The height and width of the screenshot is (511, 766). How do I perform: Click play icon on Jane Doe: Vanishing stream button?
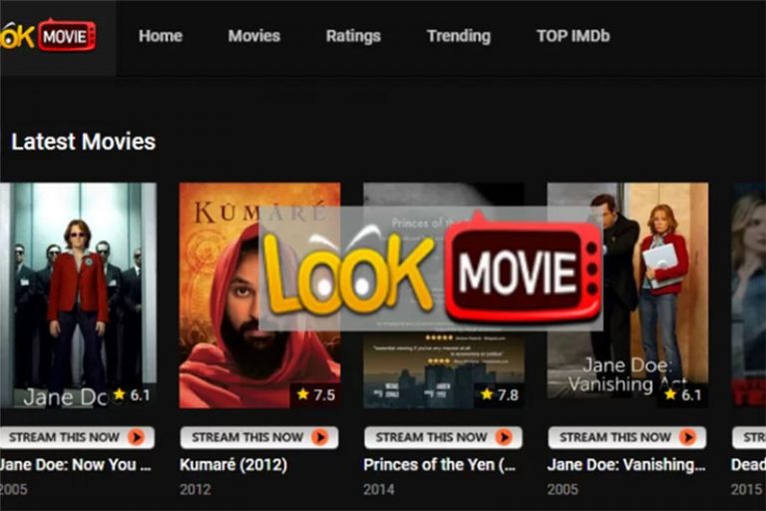point(687,437)
